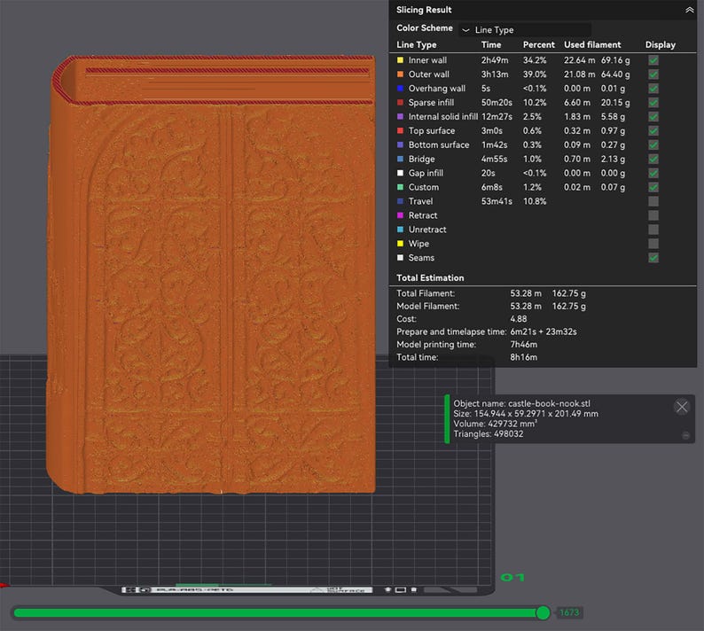Click the Line Type column header

pyautogui.click(x=416, y=45)
